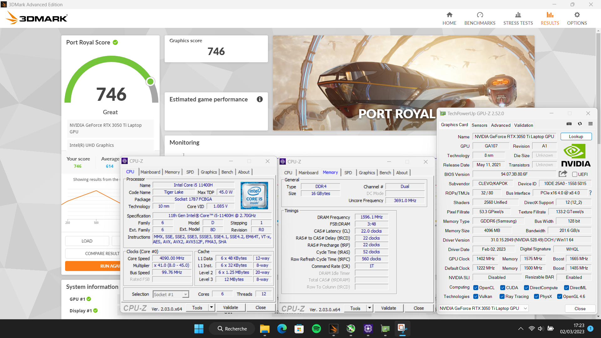This screenshot has height=338, width=601.
Task: Click the RESULTS nav item in 3DMark
Action: pyautogui.click(x=550, y=18)
